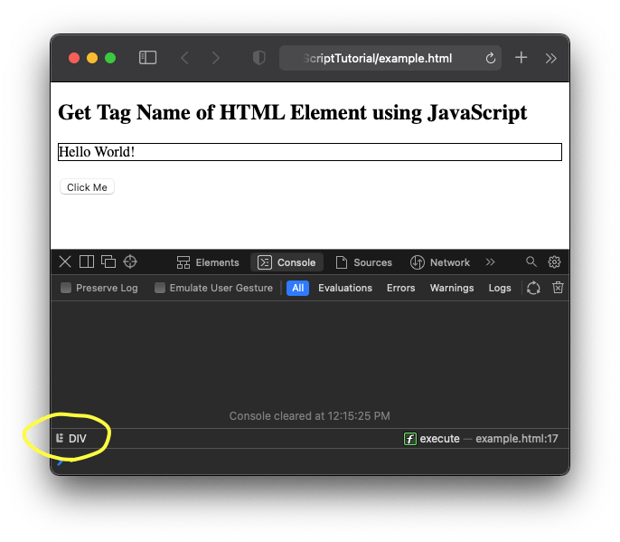620x542 pixels.
Task: Filter console by Warnings
Action: (452, 288)
